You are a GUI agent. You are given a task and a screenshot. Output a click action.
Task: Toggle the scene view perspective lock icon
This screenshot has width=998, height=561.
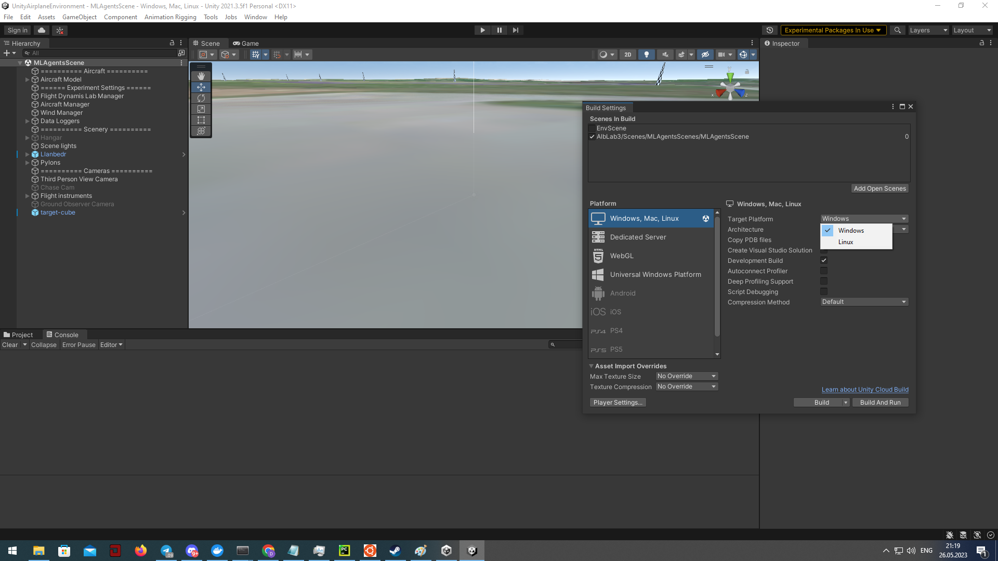747,72
